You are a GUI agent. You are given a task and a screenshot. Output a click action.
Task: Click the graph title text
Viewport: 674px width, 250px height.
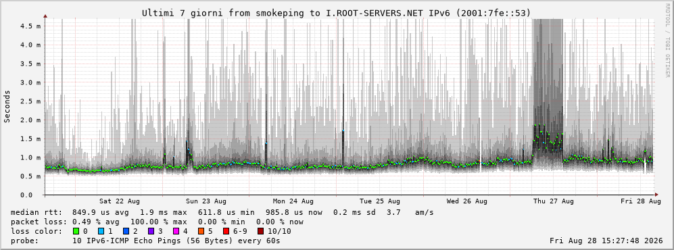336,14
